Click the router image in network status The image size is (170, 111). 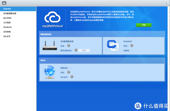pyautogui.click(x=50, y=45)
